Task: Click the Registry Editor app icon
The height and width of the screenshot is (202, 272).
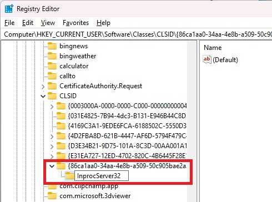Action: 9,9
